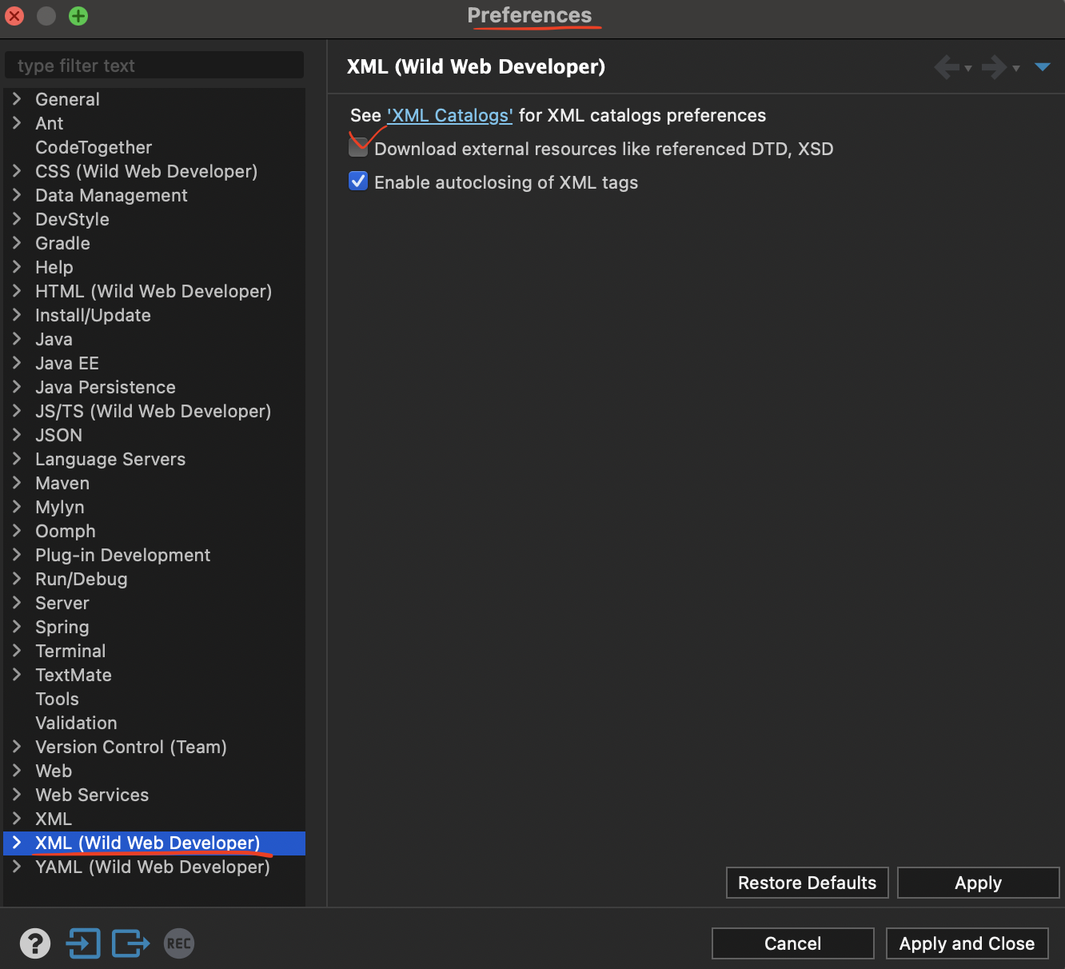
Task: Expand the Spring node arrow
Action: 17,627
